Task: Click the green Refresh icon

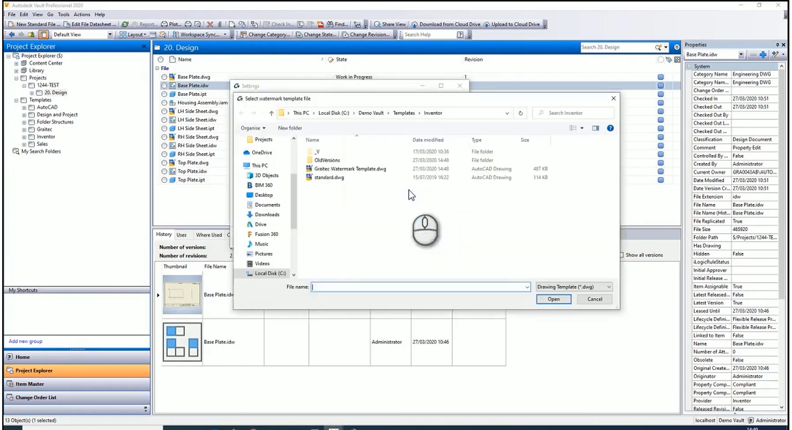Action: [x=125, y=24]
